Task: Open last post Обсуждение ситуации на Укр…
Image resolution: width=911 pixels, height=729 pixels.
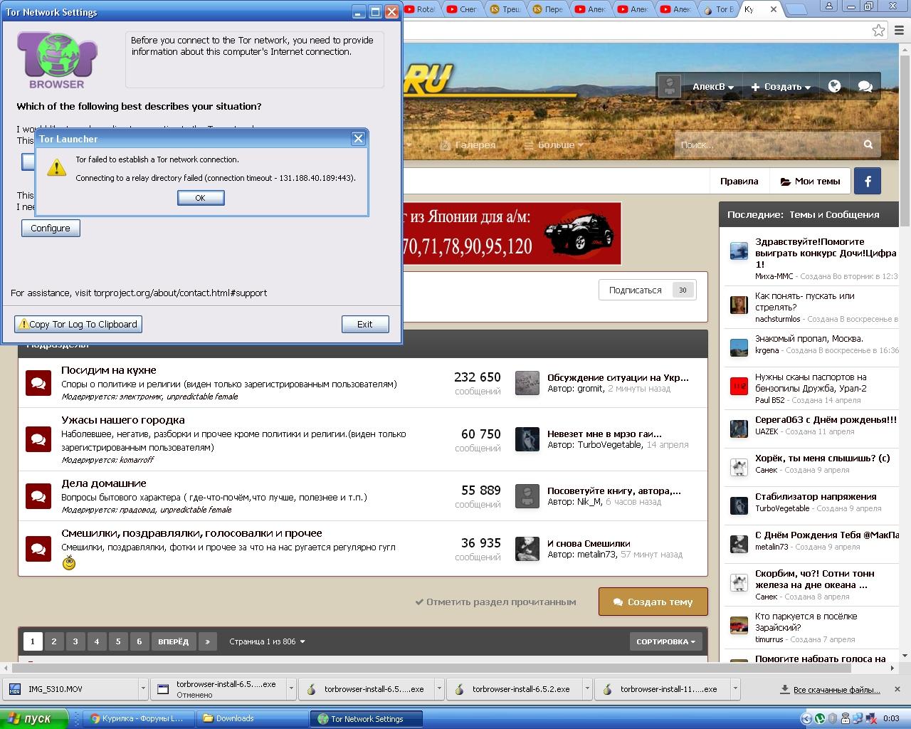Action: [x=618, y=377]
